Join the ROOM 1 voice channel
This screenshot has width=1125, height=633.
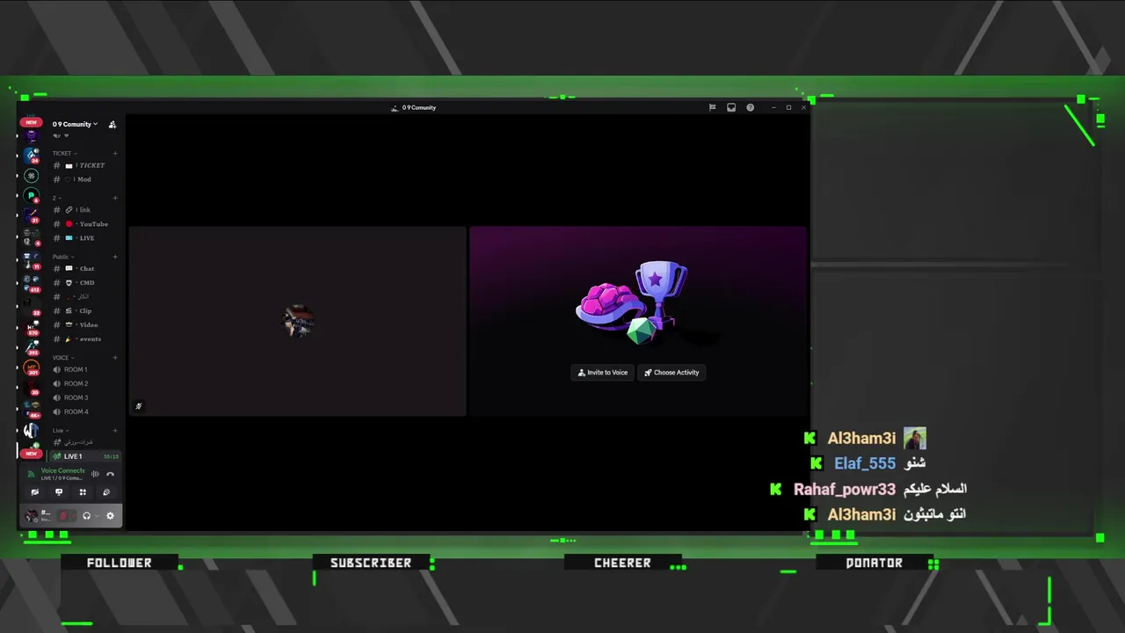click(x=84, y=370)
